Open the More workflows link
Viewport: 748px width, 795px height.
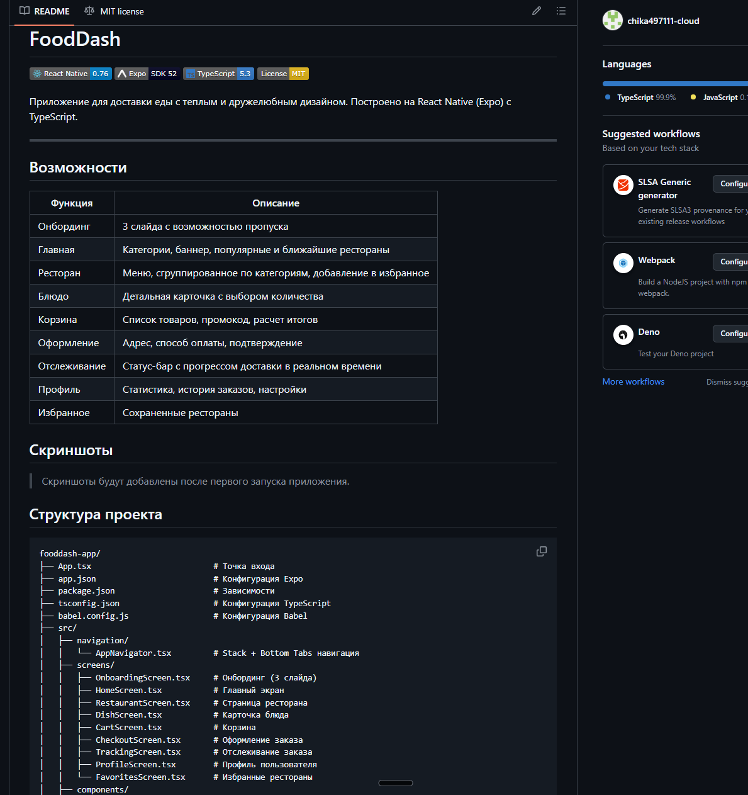[633, 381]
